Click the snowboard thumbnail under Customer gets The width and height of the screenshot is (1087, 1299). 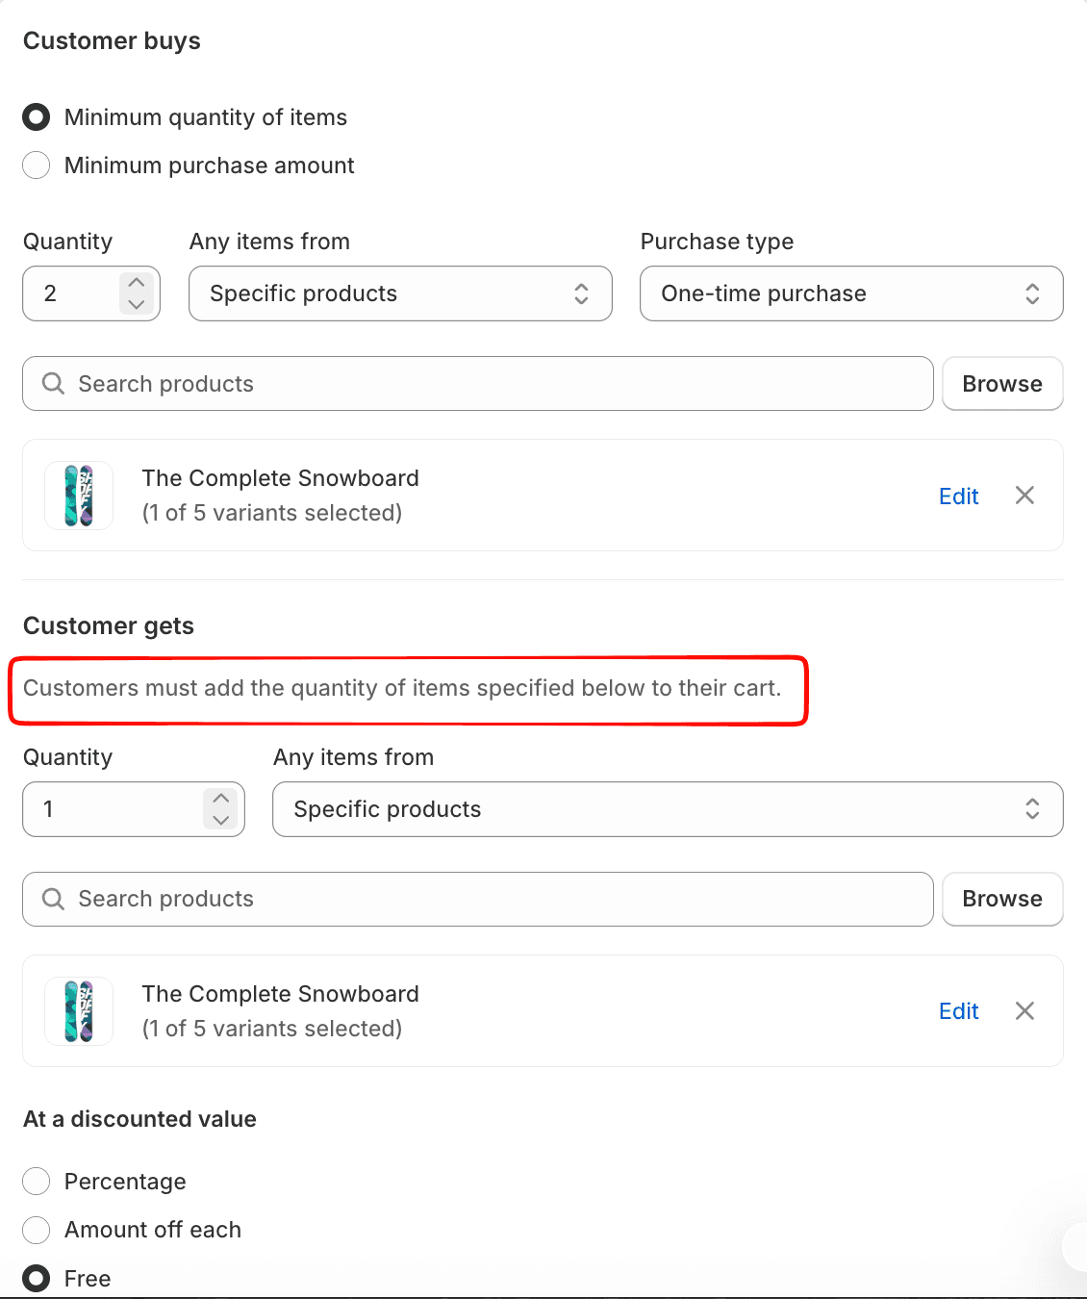click(79, 1010)
